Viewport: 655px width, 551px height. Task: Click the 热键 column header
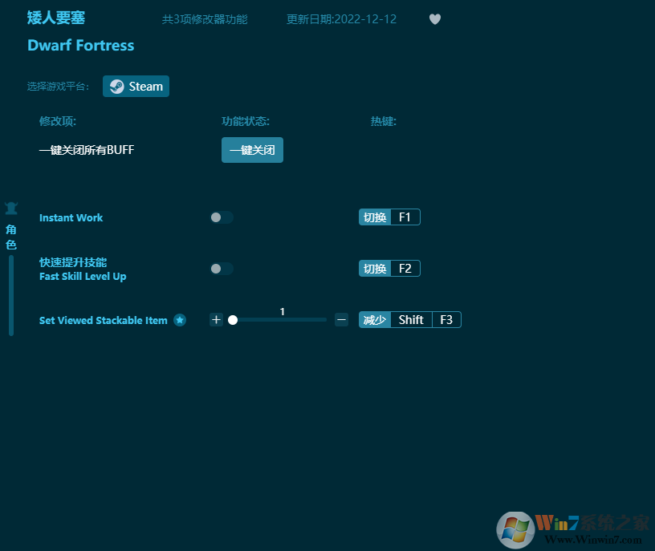coord(384,121)
